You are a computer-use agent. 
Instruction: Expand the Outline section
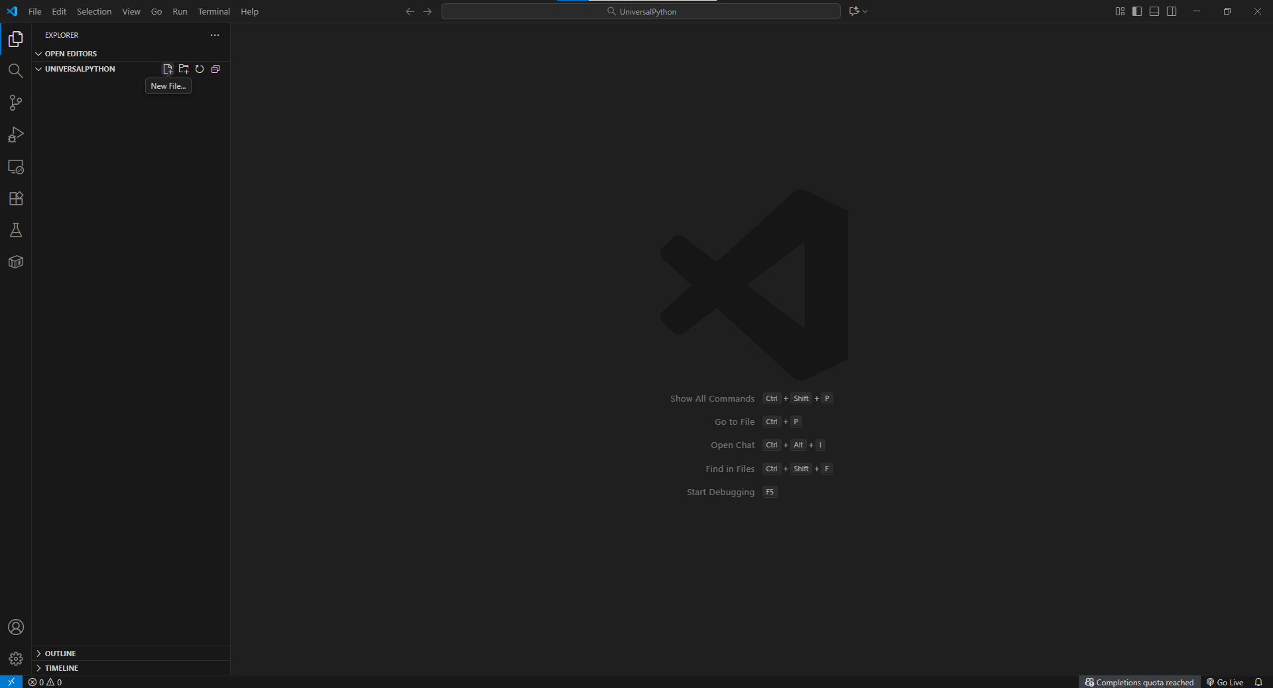click(60, 653)
